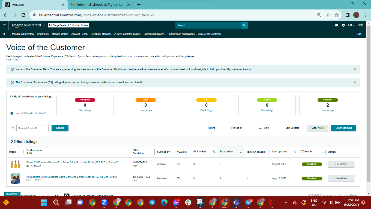Image resolution: width=371 pixels, height=209 pixels.
Task: Open Finest Call Passion Fruit Puree product link
Action: 72,162
